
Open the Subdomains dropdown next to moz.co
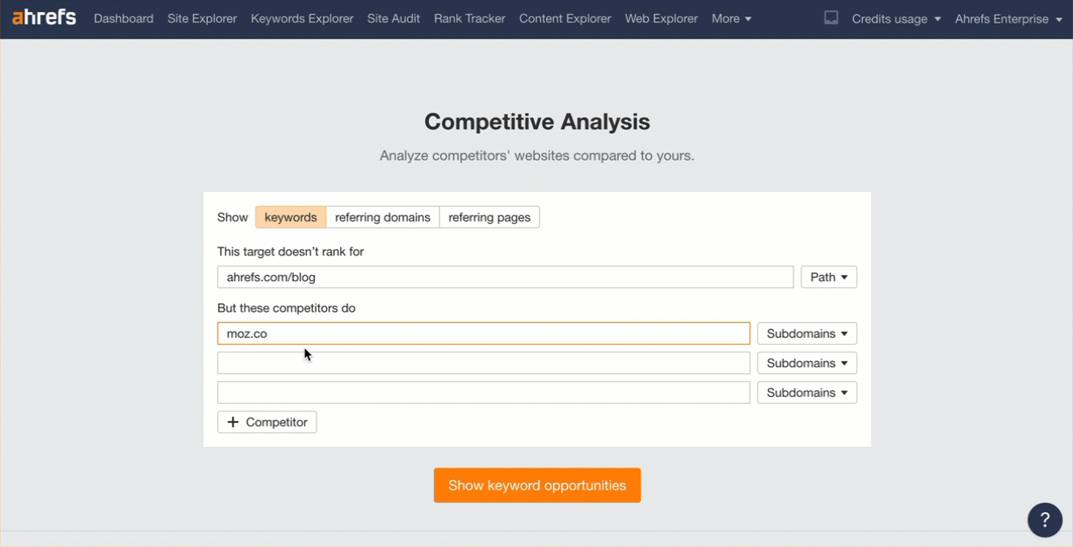pos(806,333)
